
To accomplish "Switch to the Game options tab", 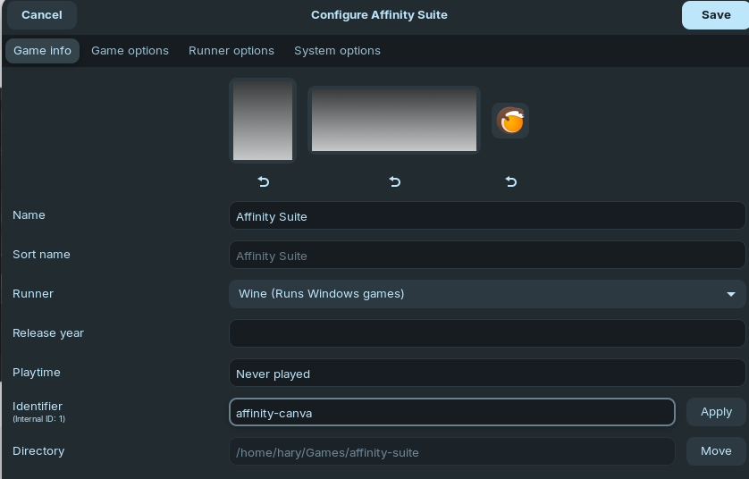I will click(x=130, y=51).
